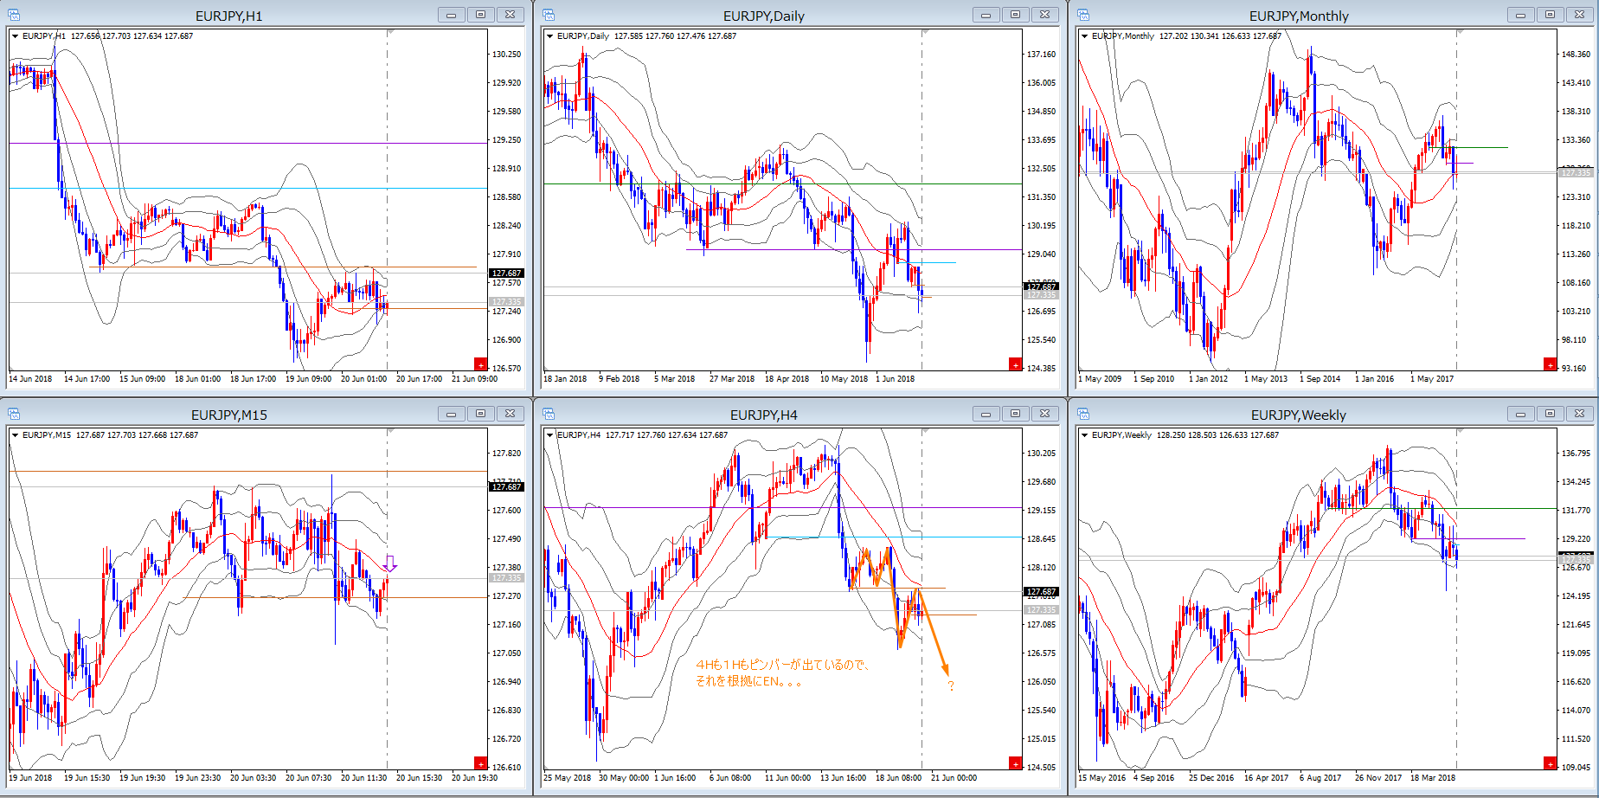Image resolution: width=1599 pixels, height=798 pixels.
Task: Click the EURJPY,M15 chart window icon
Action: tap(14, 414)
